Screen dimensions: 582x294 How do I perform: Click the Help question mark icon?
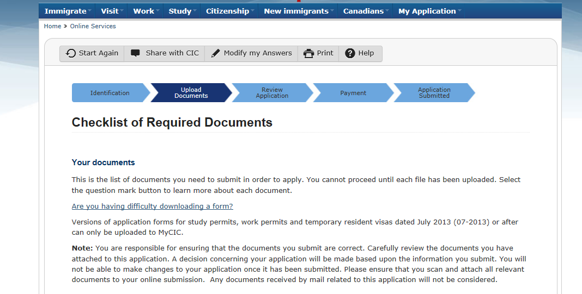(350, 53)
